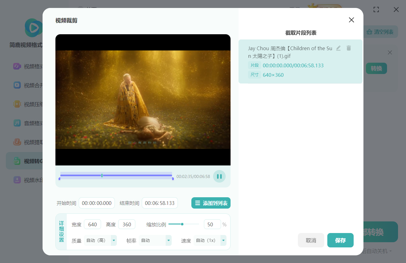The width and height of the screenshot is (406, 263).
Task: Toggle fullscreen with the expand icon
Action: click(x=376, y=9)
